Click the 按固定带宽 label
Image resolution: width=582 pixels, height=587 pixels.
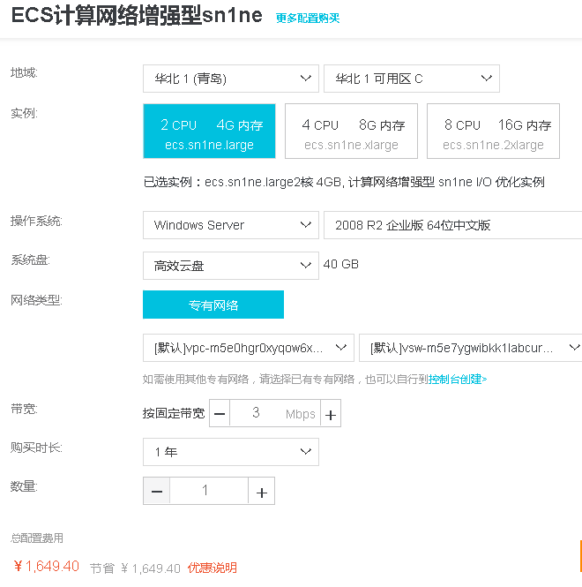(174, 413)
